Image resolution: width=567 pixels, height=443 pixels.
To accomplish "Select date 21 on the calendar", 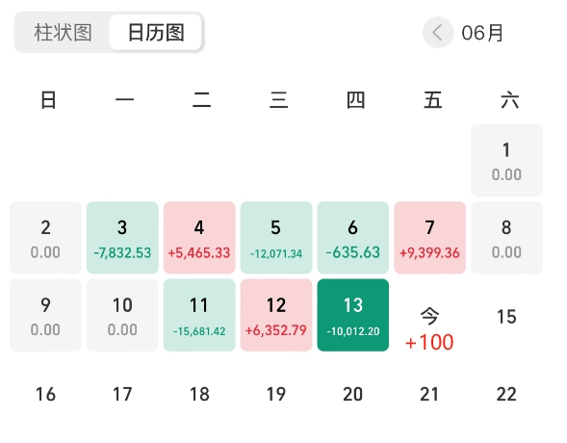I will 430,394.
